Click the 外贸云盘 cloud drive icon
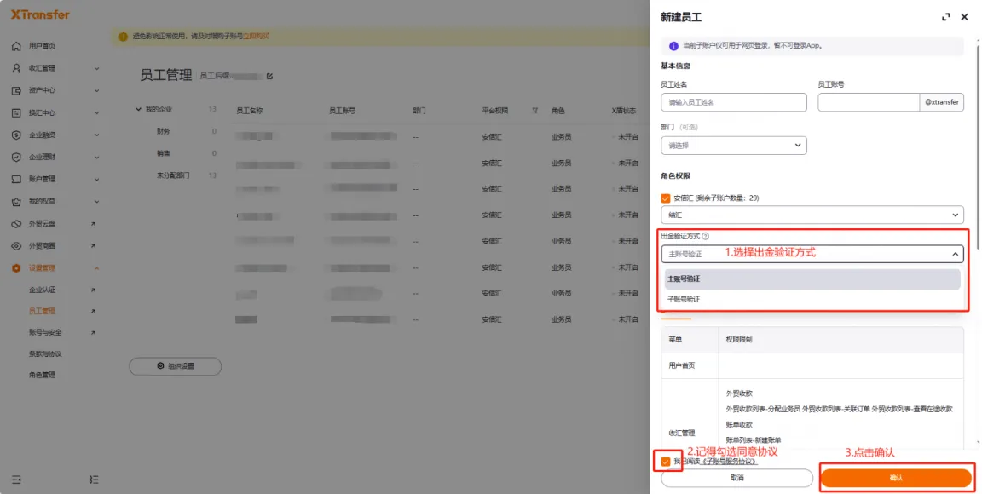This screenshot has width=982, height=494. [x=16, y=224]
